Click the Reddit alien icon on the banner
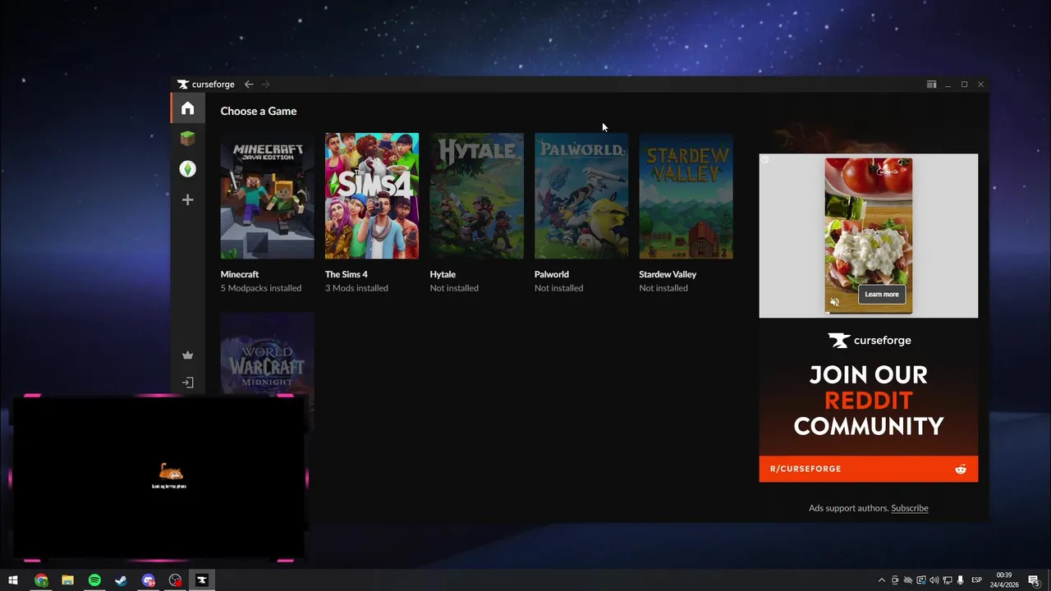The image size is (1051, 591). [961, 469]
